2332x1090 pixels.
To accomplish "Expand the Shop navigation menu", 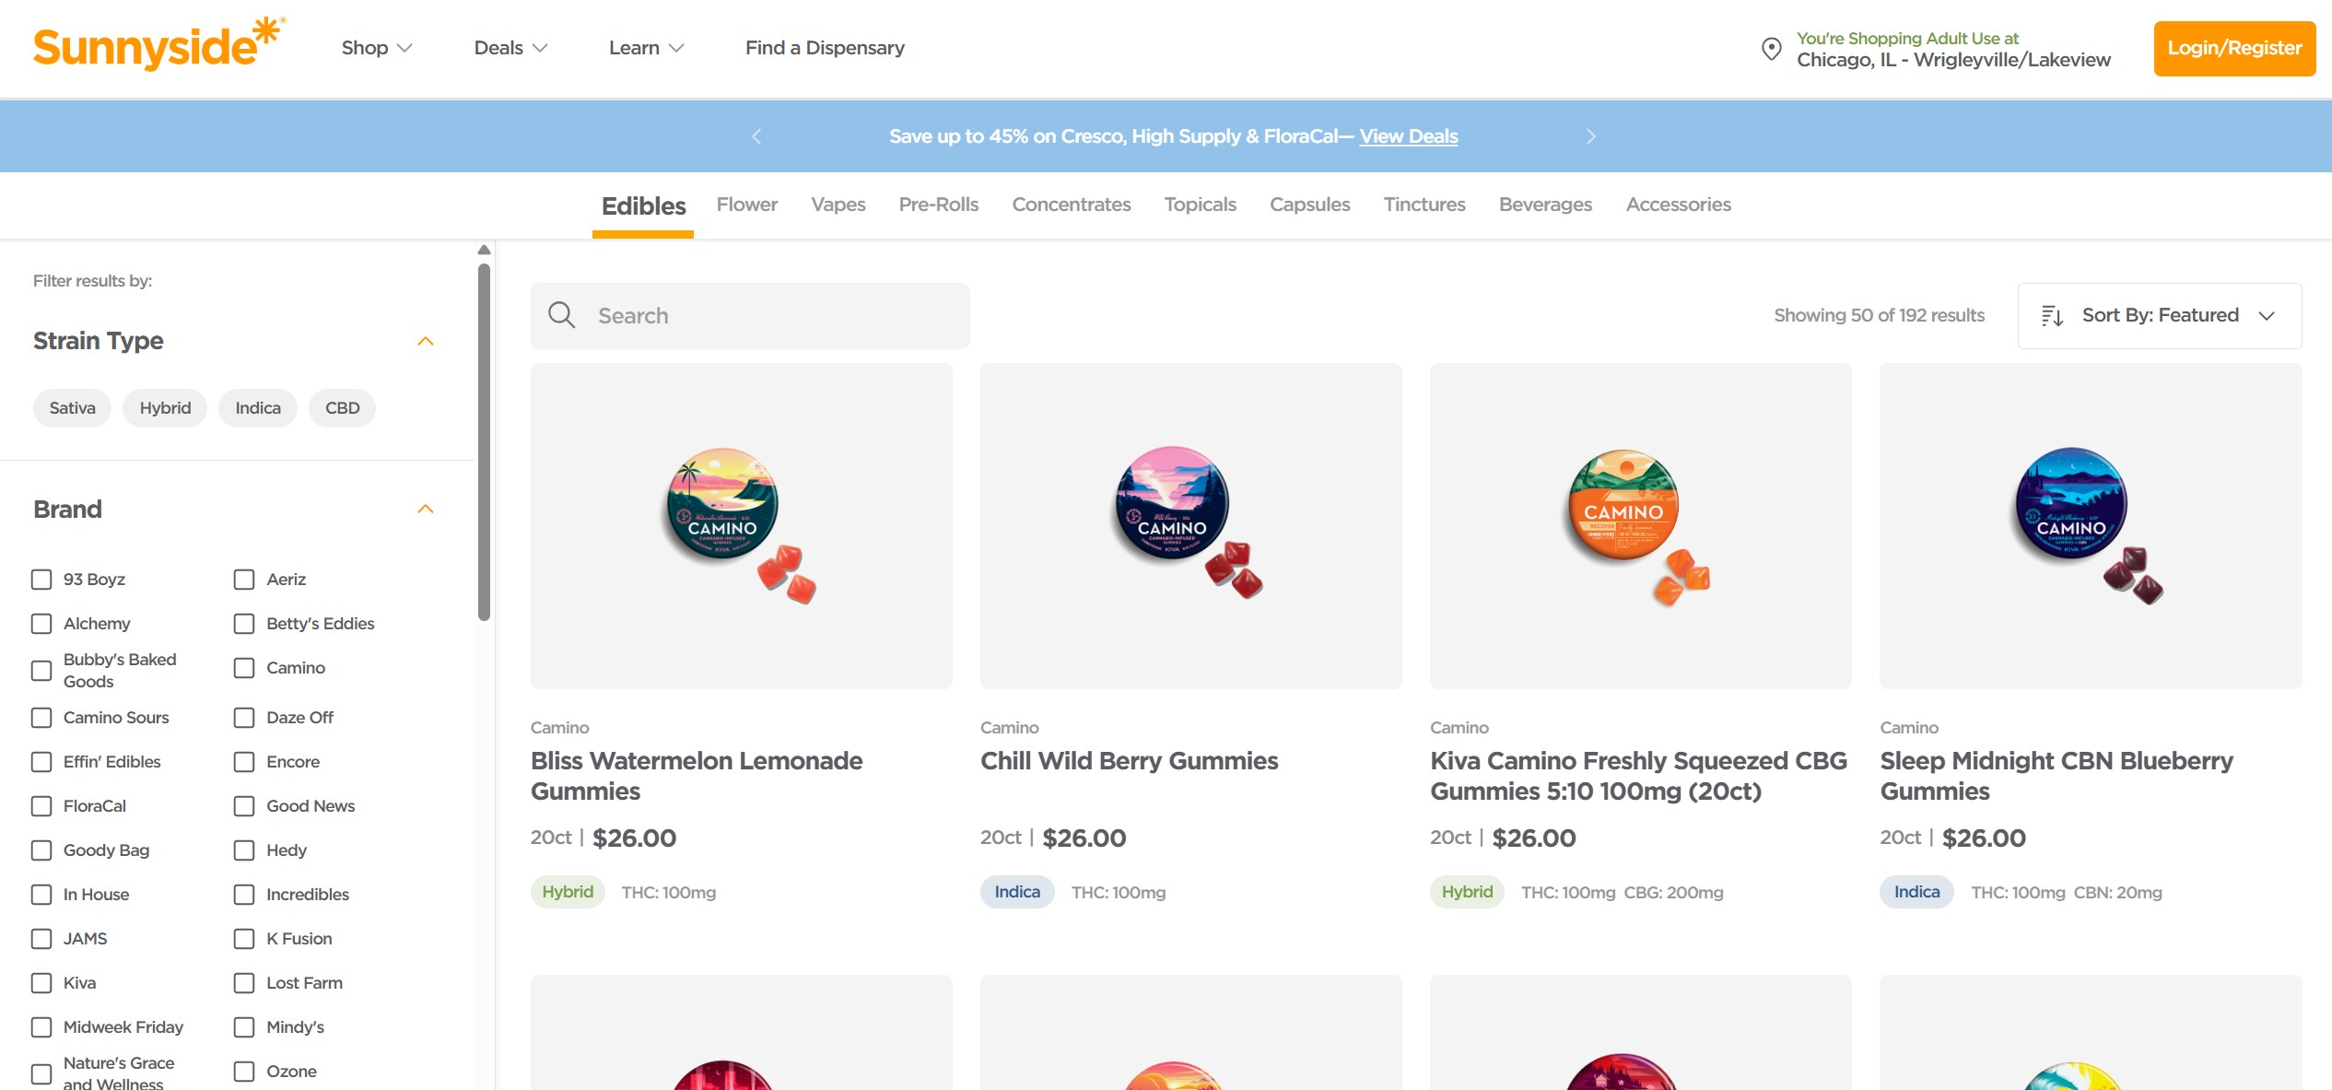I will coord(376,48).
